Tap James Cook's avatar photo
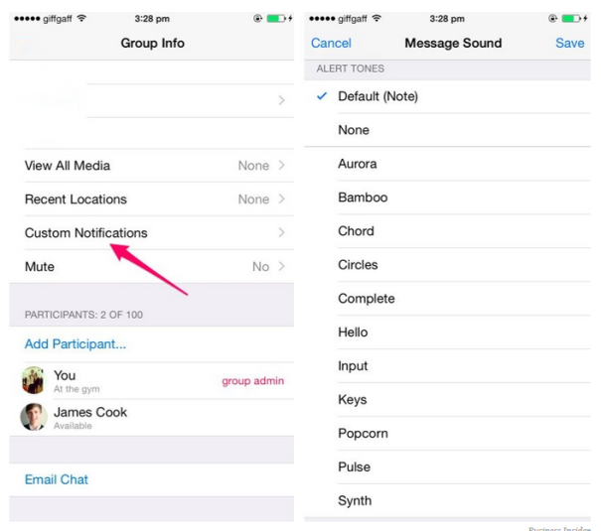 (34, 417)
